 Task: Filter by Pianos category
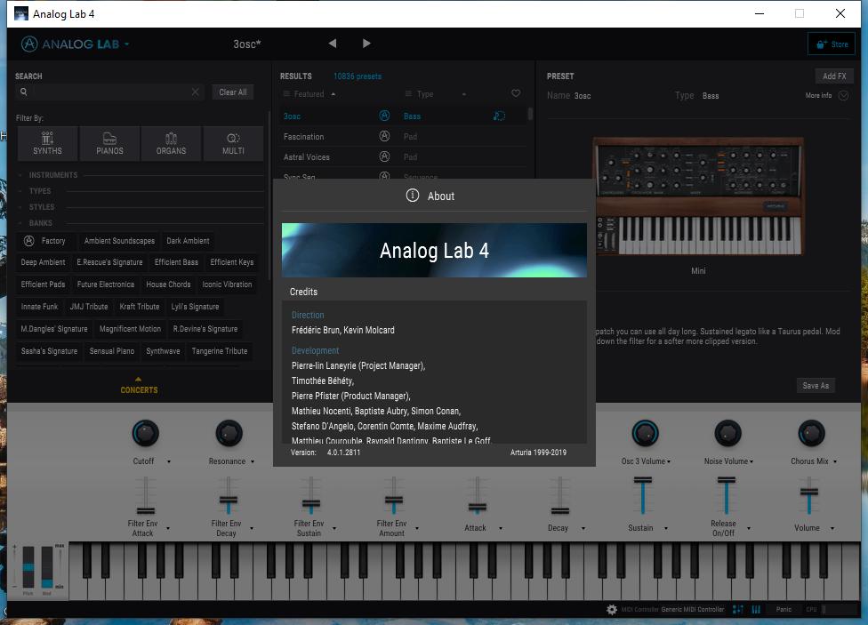[109, 143]
